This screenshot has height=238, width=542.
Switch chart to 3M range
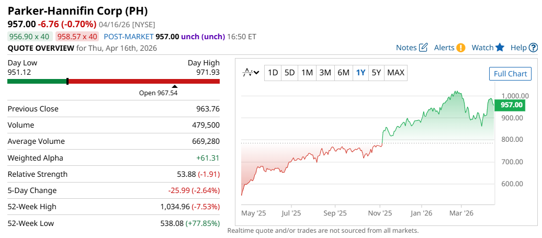tap(325, 73)
